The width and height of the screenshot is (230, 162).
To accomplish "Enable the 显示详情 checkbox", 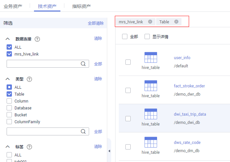I will [x=147, y=37].
